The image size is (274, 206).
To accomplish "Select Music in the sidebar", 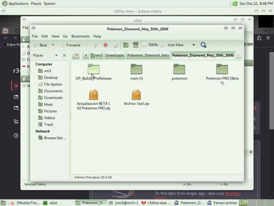I will click(x=48, y=104).
